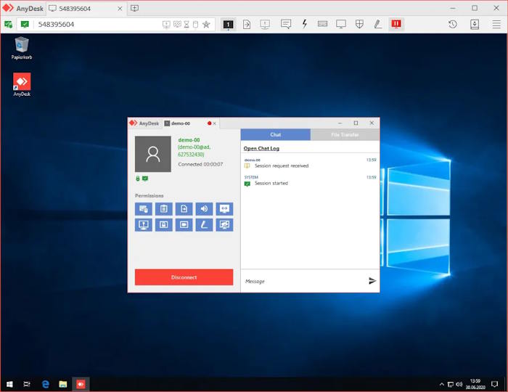Open the Actions lightning bolt menu
Viewport: 508px width, 392px height.
pyautogui.click(x=305, y=24)
